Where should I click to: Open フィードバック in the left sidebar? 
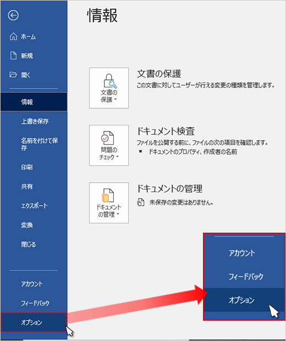pyautogui.click(x=34, y=303)
